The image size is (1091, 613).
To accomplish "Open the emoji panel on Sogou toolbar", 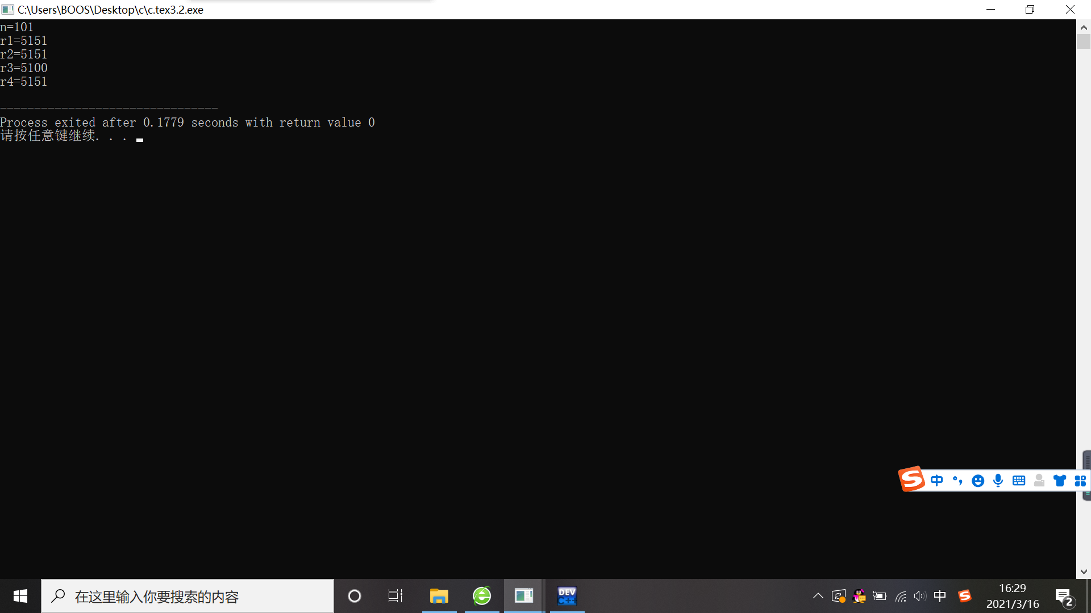I will pyautogui.click(x=978, y=481).
